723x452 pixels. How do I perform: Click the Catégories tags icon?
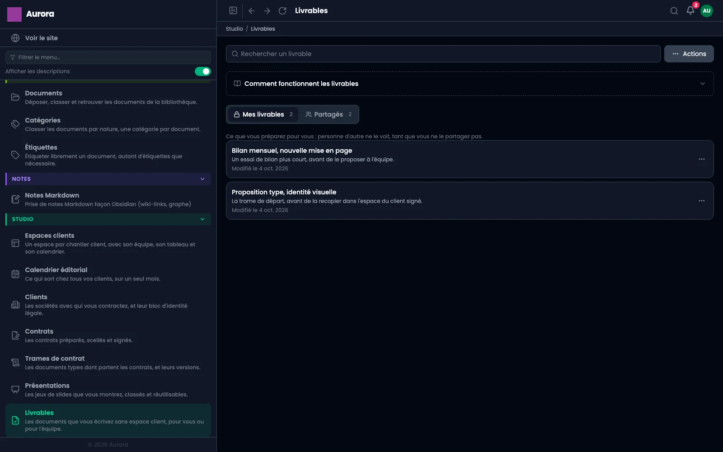click(x=15, y=124)
